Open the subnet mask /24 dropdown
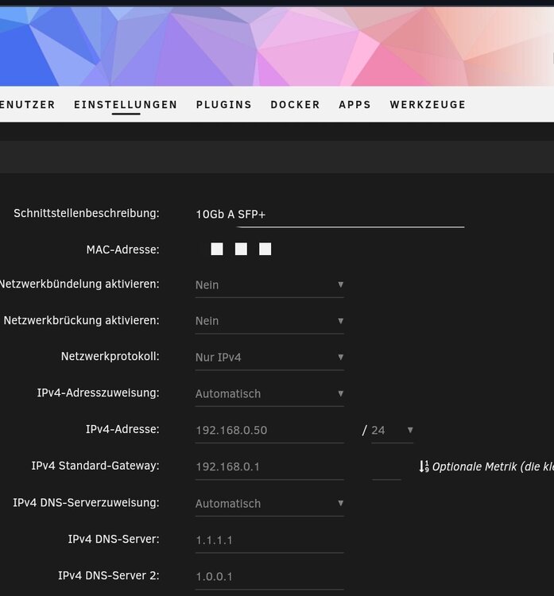This screenshot has width=554, height=596. [x=392, y=430]
